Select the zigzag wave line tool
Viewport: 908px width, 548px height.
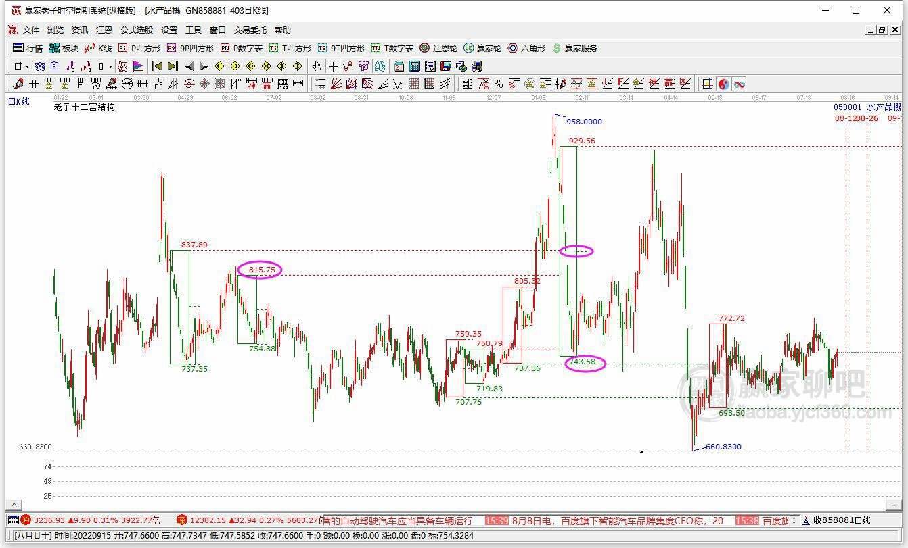pyautogui.click(x=398, y=84)
